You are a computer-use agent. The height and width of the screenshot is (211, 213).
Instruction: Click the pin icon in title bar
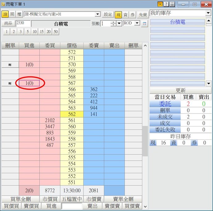point(160,4)
